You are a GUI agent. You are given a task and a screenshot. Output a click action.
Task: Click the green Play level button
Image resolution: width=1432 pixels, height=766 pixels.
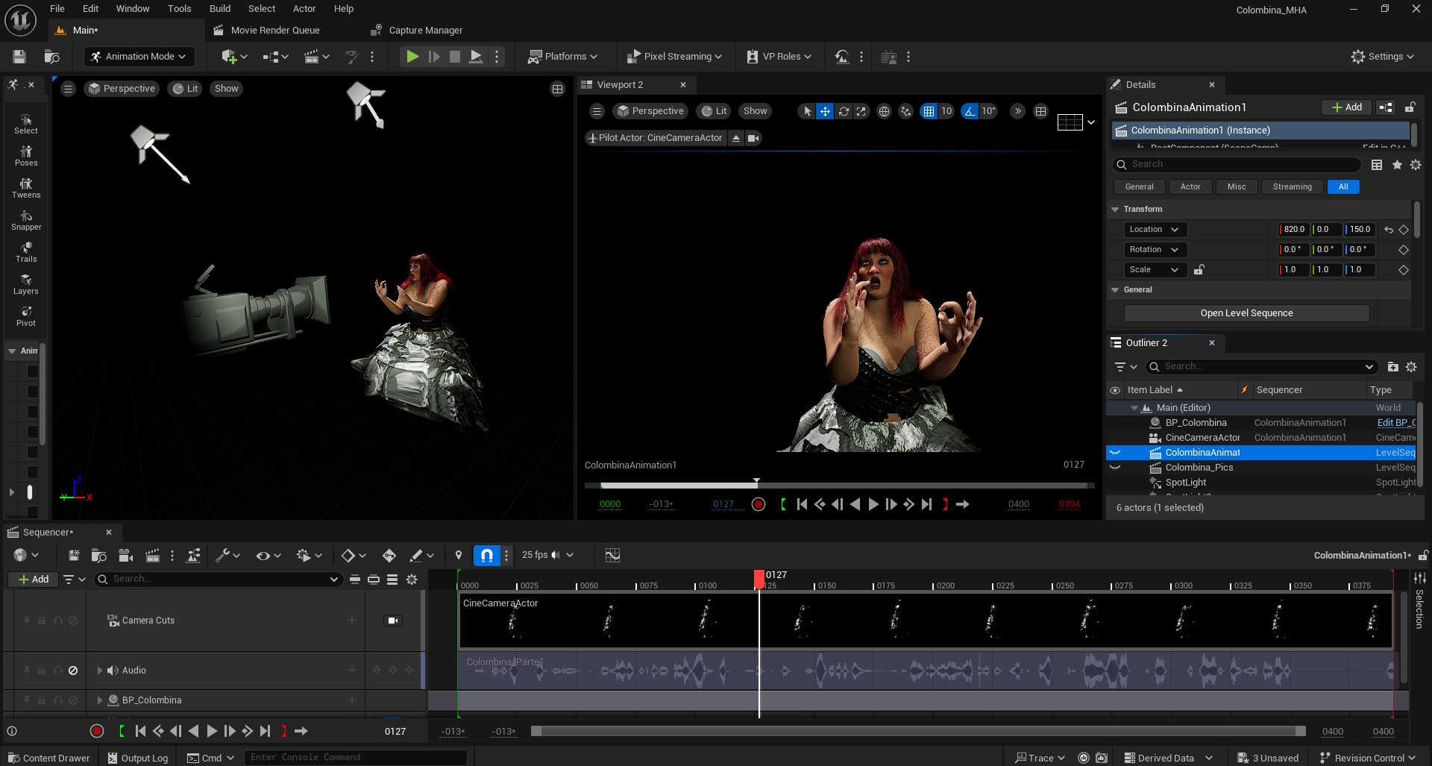[x=412, y=57]
